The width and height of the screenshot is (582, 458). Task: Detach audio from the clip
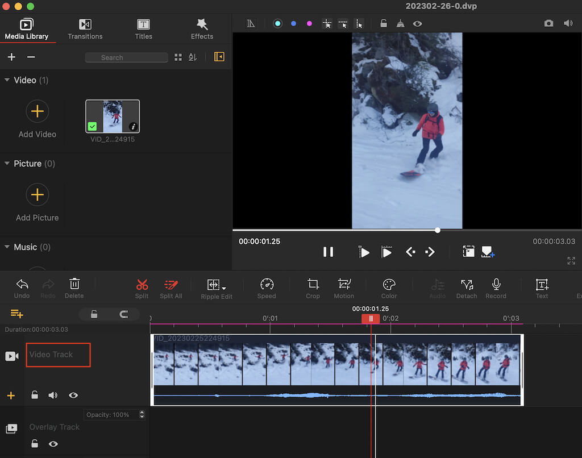point(467,285)
